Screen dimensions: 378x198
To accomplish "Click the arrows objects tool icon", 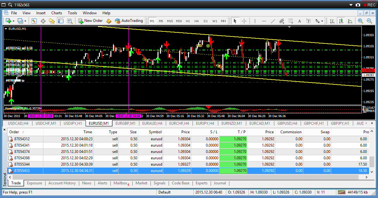I will point(318,21).
